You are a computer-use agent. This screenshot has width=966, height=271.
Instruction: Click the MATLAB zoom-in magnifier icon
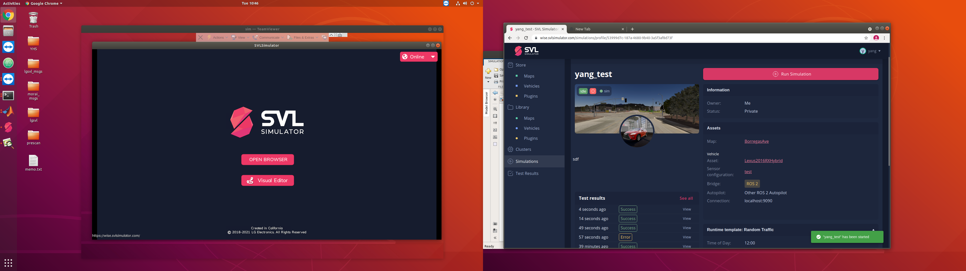click(x=495, y=109)
